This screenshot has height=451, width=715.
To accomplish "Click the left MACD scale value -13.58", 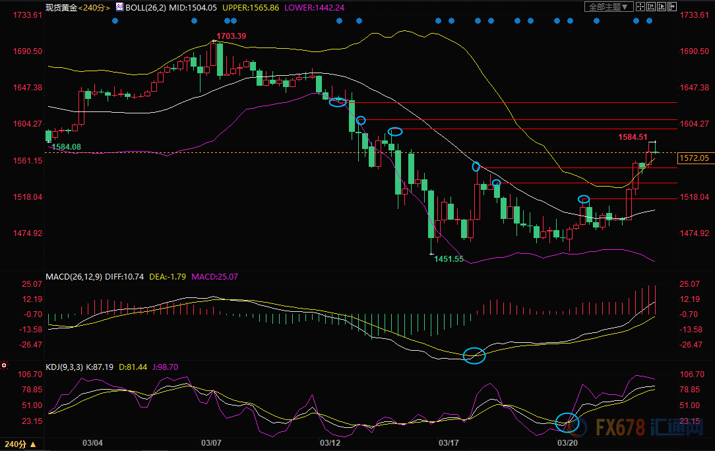I will coord(31,330).
